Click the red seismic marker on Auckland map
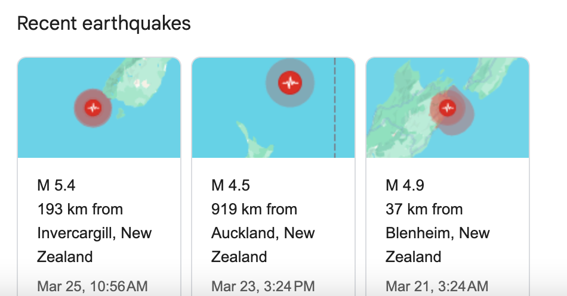The width and height of the screenshot is (567, 296). [290, 83]
